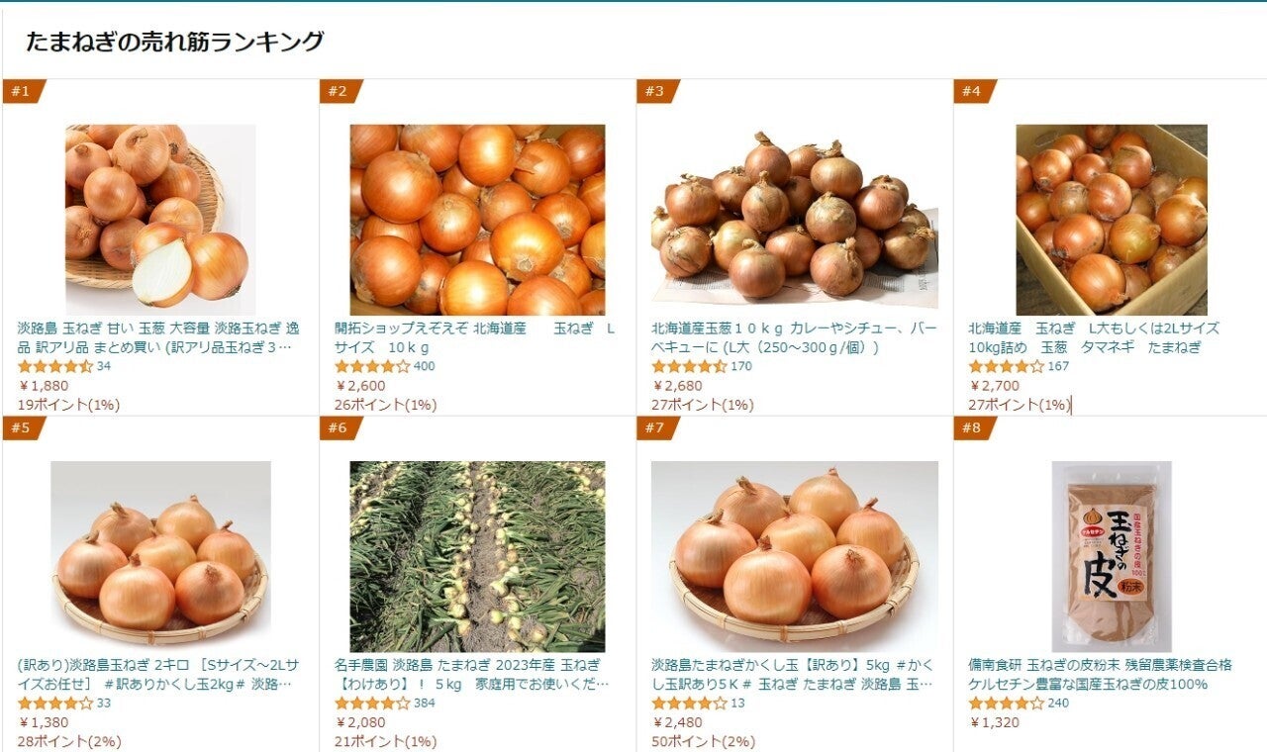
Task: Open the #8 onion peel powder package image
Action: tap(1111, 556)
